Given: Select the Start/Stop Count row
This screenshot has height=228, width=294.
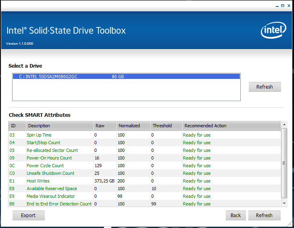Looking at the screenshot, I should (145, 143).
